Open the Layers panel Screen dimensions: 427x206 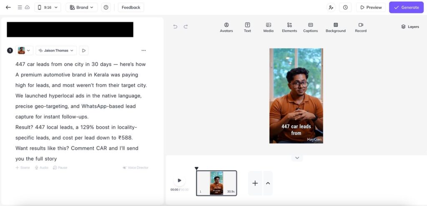point(410,27)
